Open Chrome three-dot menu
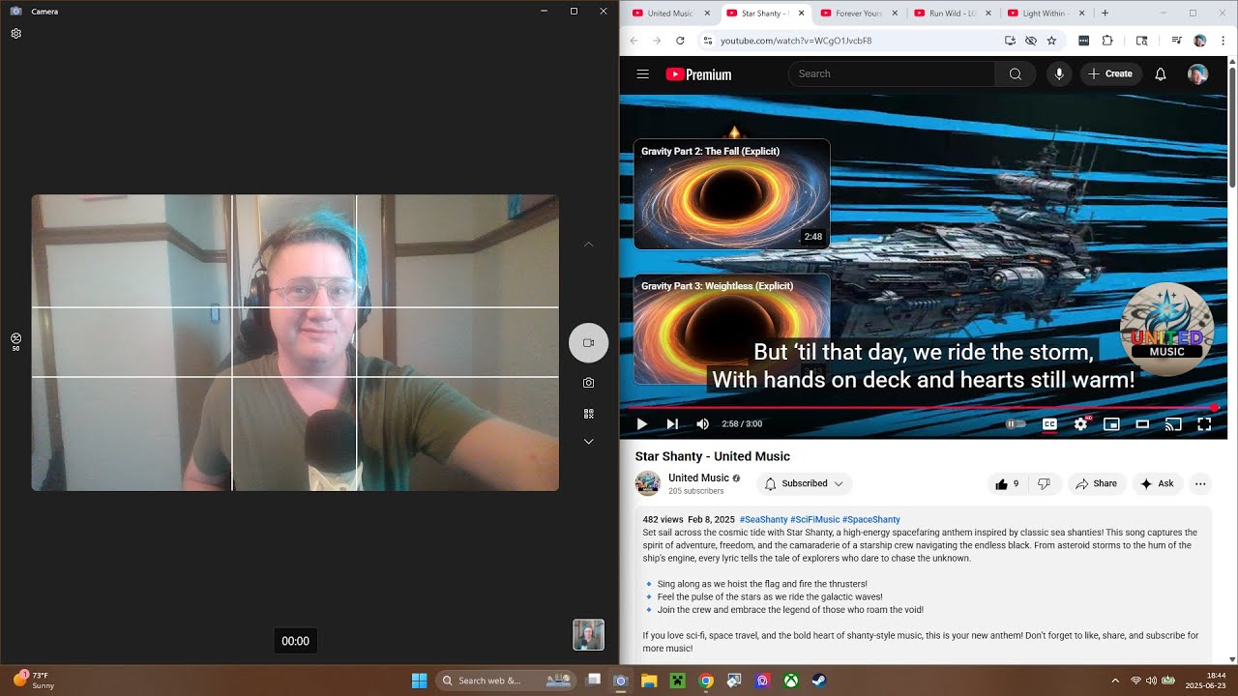 click(1222, 41)
